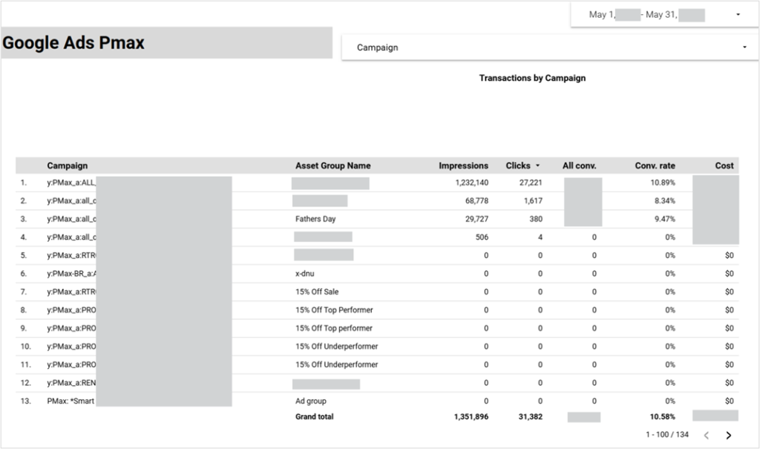Sort by Impressions column header
This screenshot has height=449, width=760.
[463, 165]
